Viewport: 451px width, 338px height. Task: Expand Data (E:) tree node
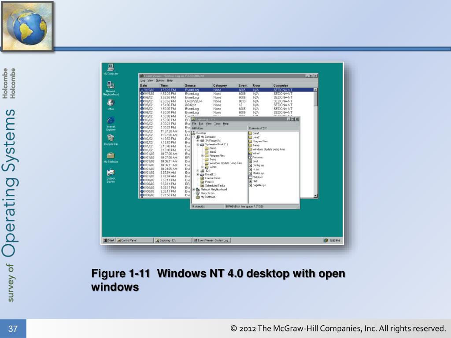198,174
